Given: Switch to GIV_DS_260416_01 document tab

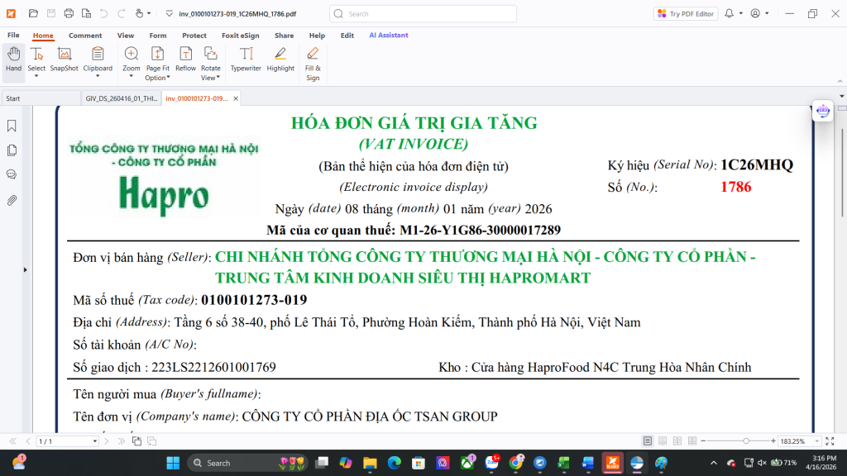Looking at the screenshot, I should tap(121, 98).
